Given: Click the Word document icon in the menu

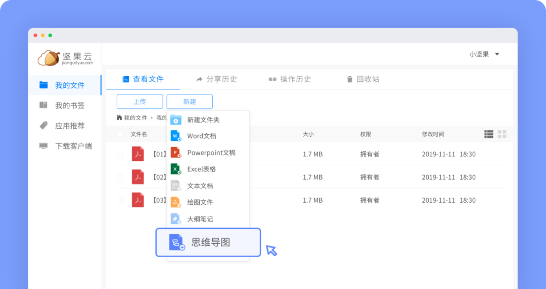Looking at the screenshot, I should tap(175, 136).
